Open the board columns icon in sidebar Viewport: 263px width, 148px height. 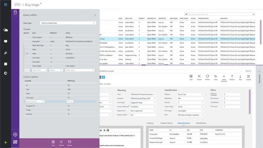(x=5, y=64)
